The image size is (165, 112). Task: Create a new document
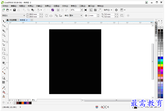pyautogui.click(x=3, y=10)
